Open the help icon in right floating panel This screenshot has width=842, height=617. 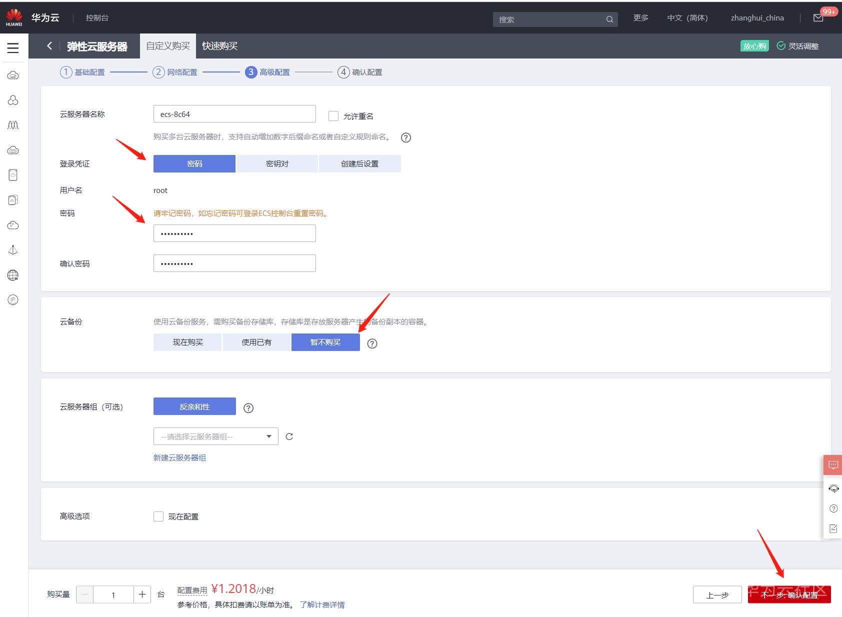tap(833, 508)
